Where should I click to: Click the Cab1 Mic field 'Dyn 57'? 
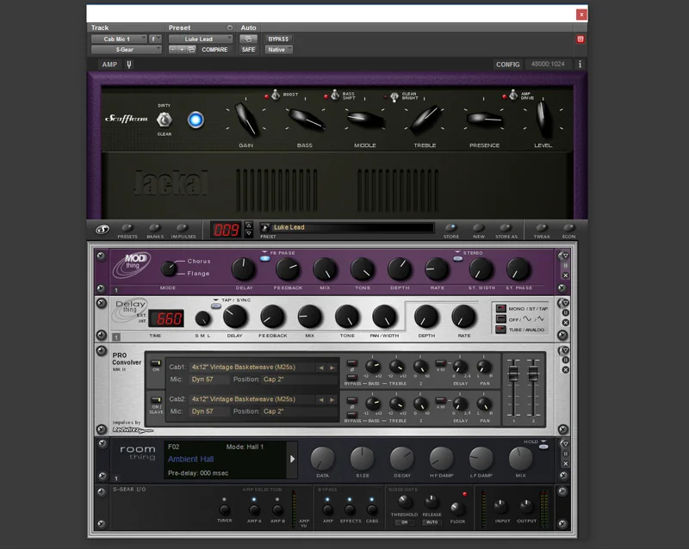209,379
